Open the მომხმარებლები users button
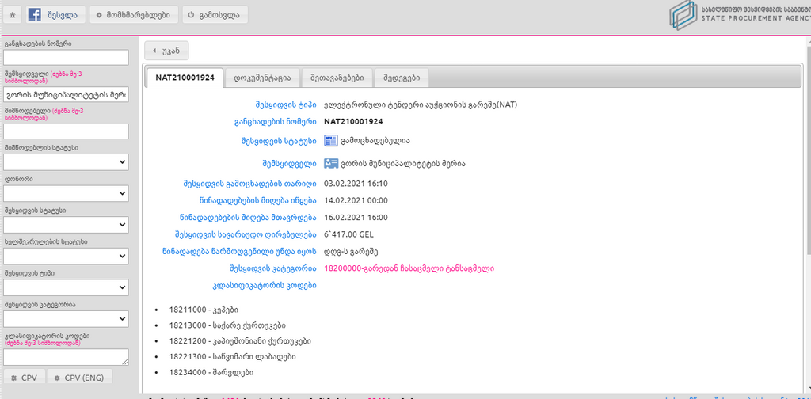The height and width of the screenshot is (399, 811). 133,15
